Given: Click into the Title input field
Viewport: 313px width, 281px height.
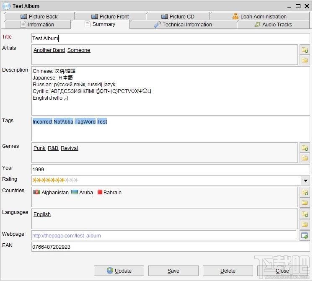Looking at the screenshot, I should coord(171,38).
